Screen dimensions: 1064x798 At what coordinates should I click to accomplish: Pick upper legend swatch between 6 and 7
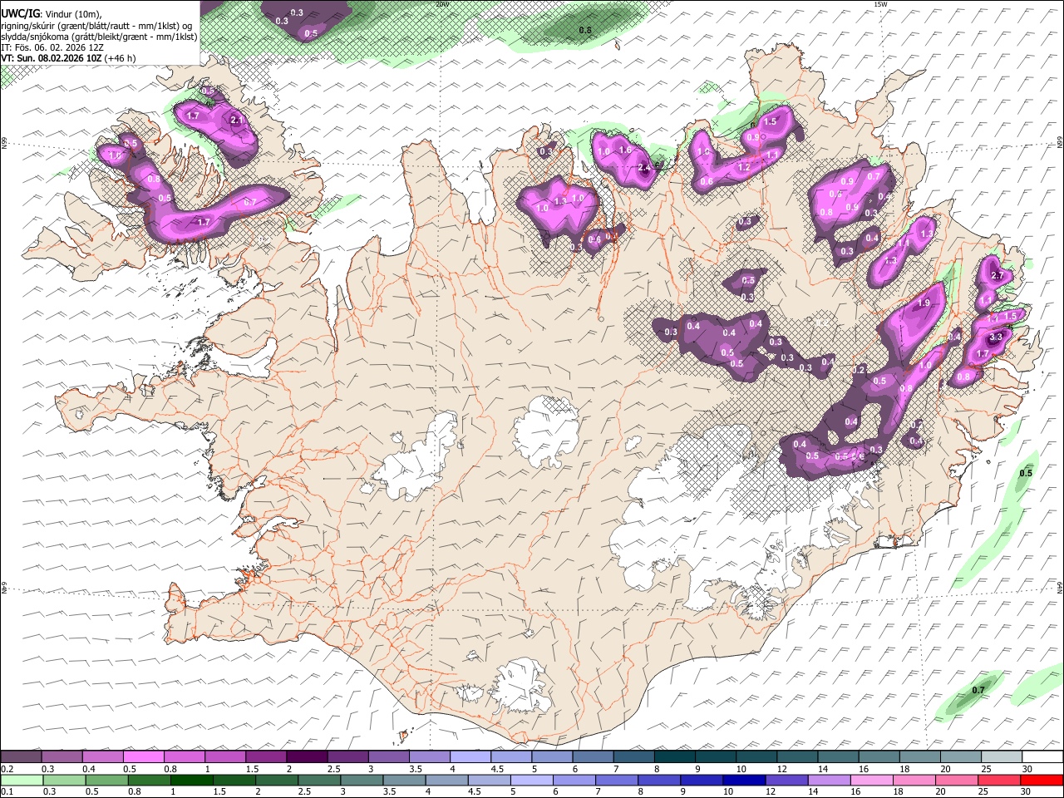point(592,757)
